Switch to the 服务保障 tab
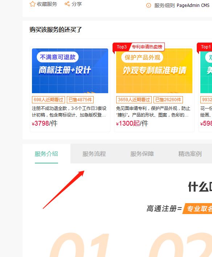The width and height of the screenshot is (212, 257). coord(142,154)
